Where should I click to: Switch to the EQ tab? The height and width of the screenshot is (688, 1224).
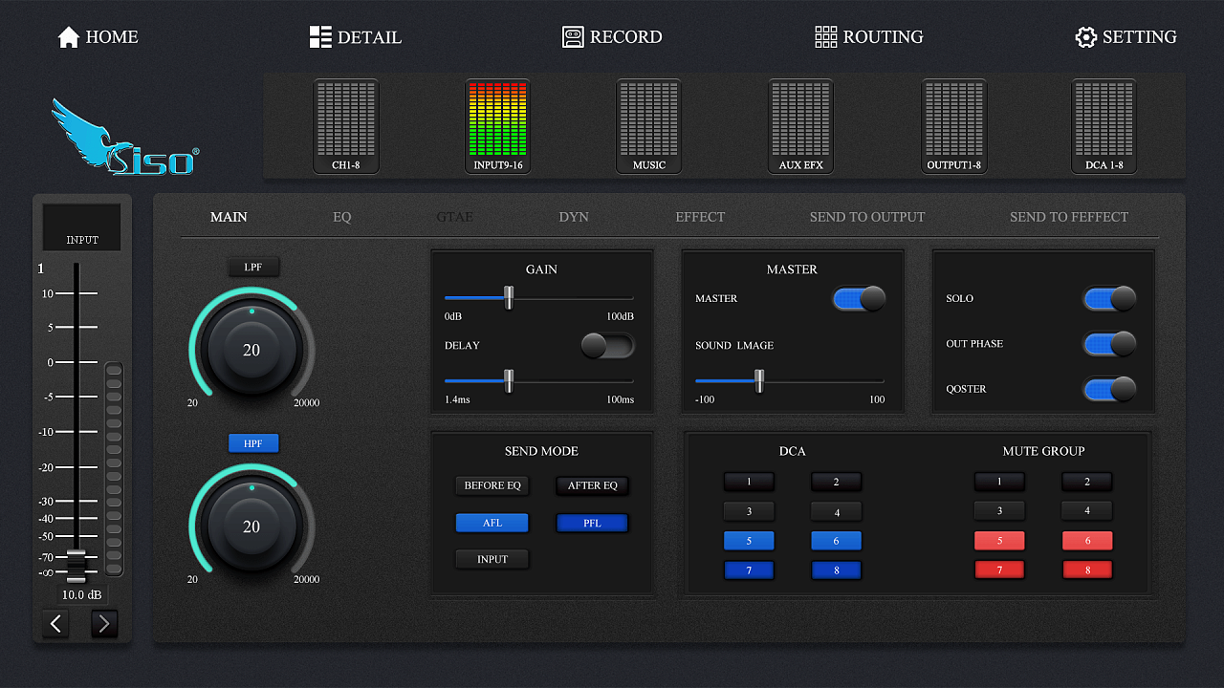tap(342, 217)
